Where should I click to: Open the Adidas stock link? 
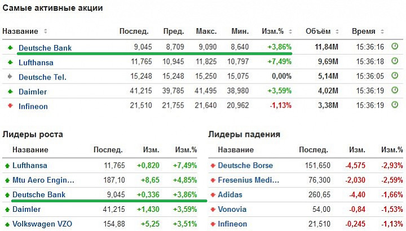pyautogui.click(x=230, y=194)
